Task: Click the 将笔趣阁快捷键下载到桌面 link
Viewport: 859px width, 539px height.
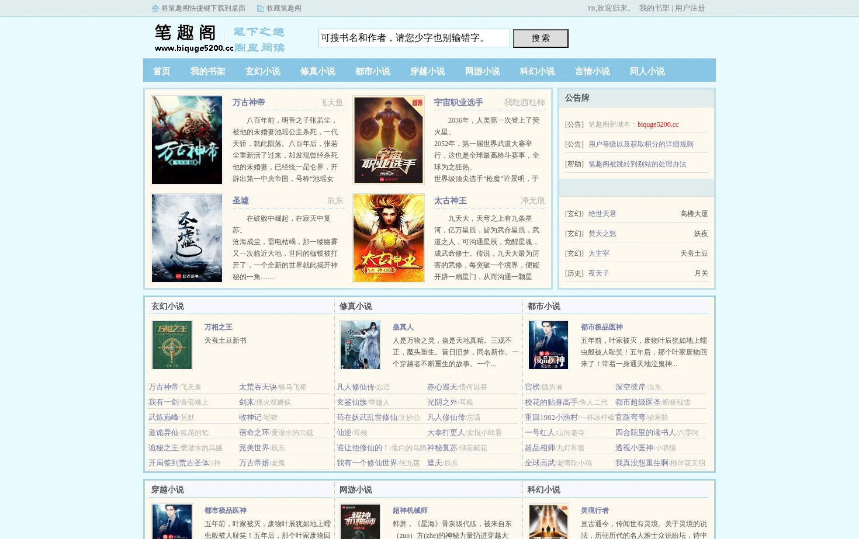Action: pyautogui.click(x=203, y=8)
